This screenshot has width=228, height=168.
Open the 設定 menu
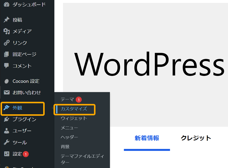pyautogui.click(x=17, y=154)
